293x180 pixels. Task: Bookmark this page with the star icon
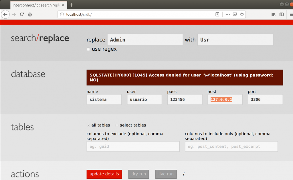pos(242,14)
